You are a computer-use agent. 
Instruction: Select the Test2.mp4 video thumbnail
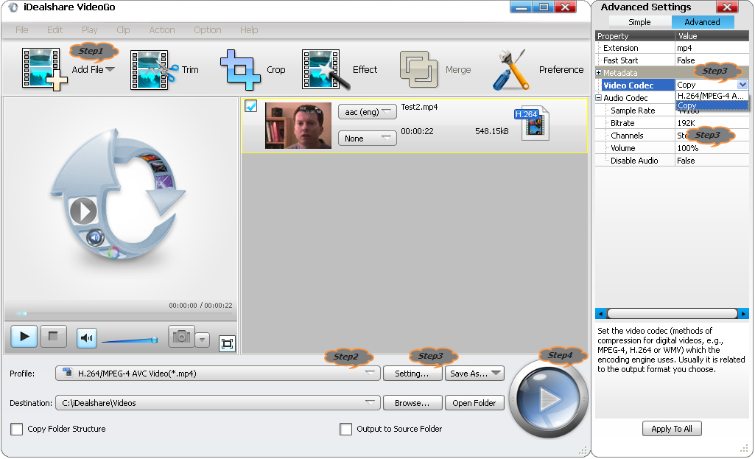point(298,125)
